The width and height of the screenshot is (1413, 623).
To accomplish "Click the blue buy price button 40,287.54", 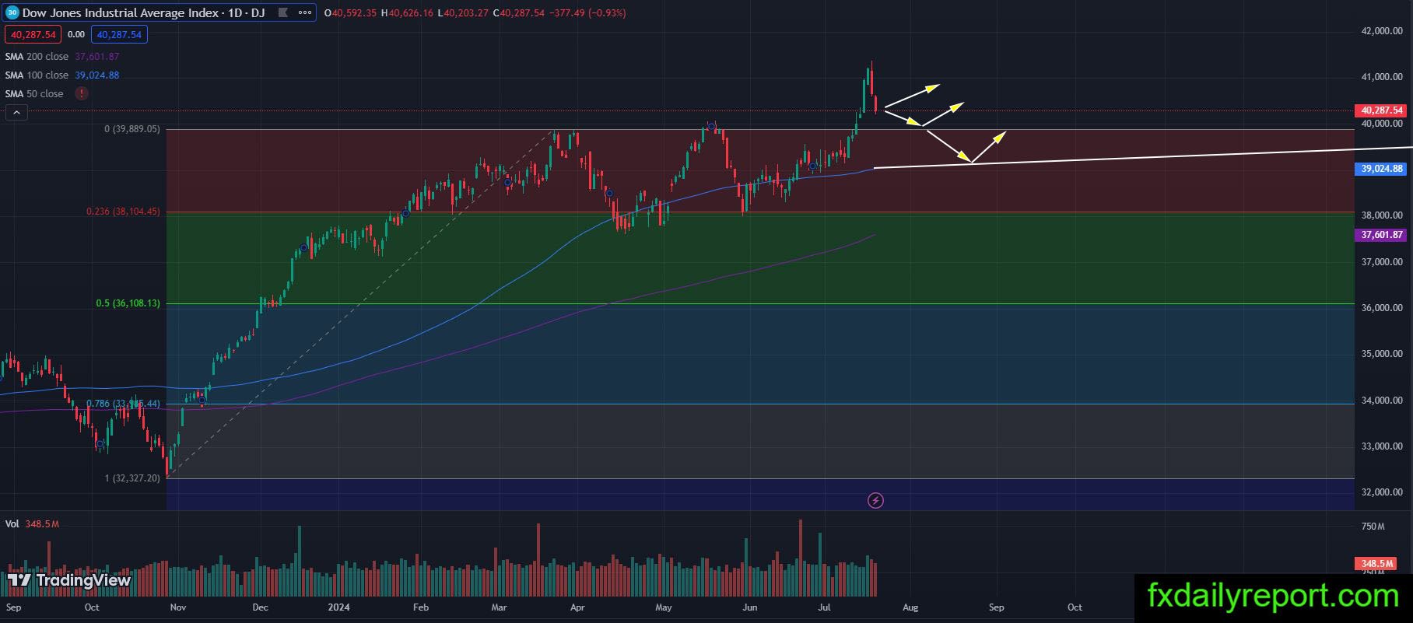I will (119, 34).
